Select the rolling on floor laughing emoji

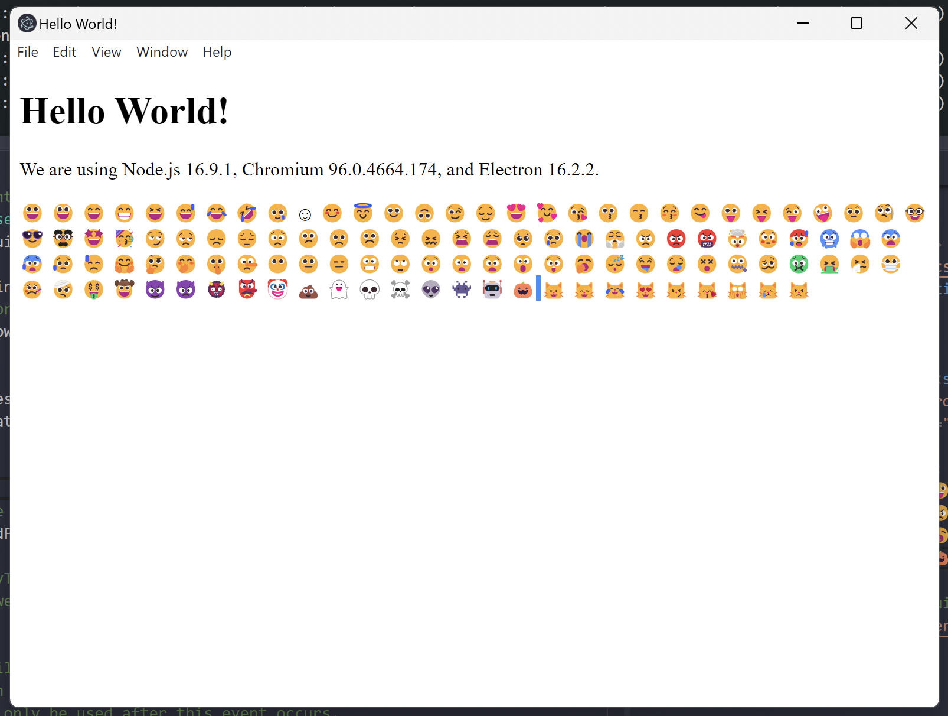point(247,213)
